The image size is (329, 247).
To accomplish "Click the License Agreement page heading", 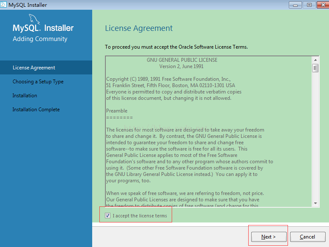I will tap(139, 28).
